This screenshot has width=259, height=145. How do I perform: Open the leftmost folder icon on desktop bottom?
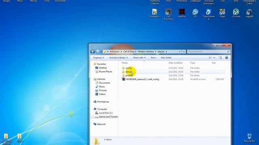[x=6, y=137]
